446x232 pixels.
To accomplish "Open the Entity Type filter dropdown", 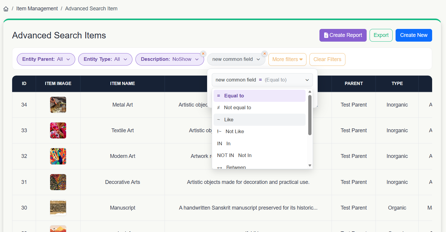I will click(105, 59).
